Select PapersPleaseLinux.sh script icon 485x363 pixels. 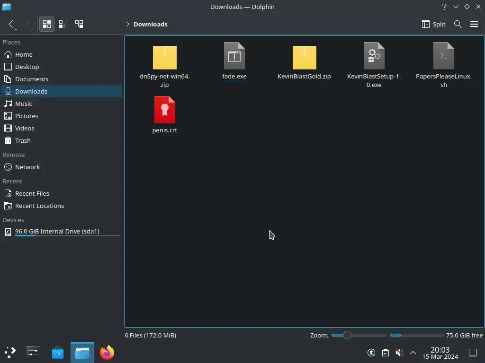tap(443, 56)
